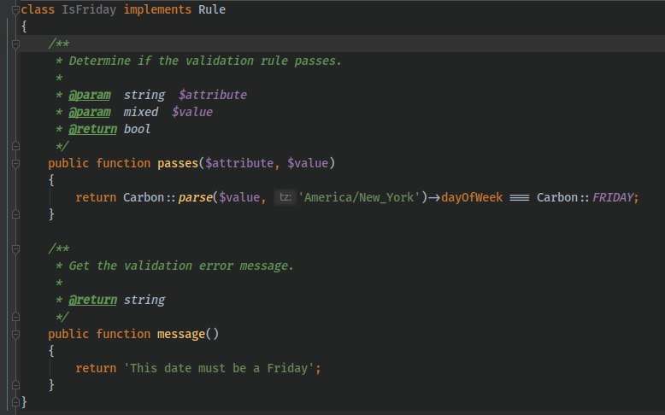Click the '@return' tag before bool
The height and width of the screenshot is (415, 665).
coord(93,129)
